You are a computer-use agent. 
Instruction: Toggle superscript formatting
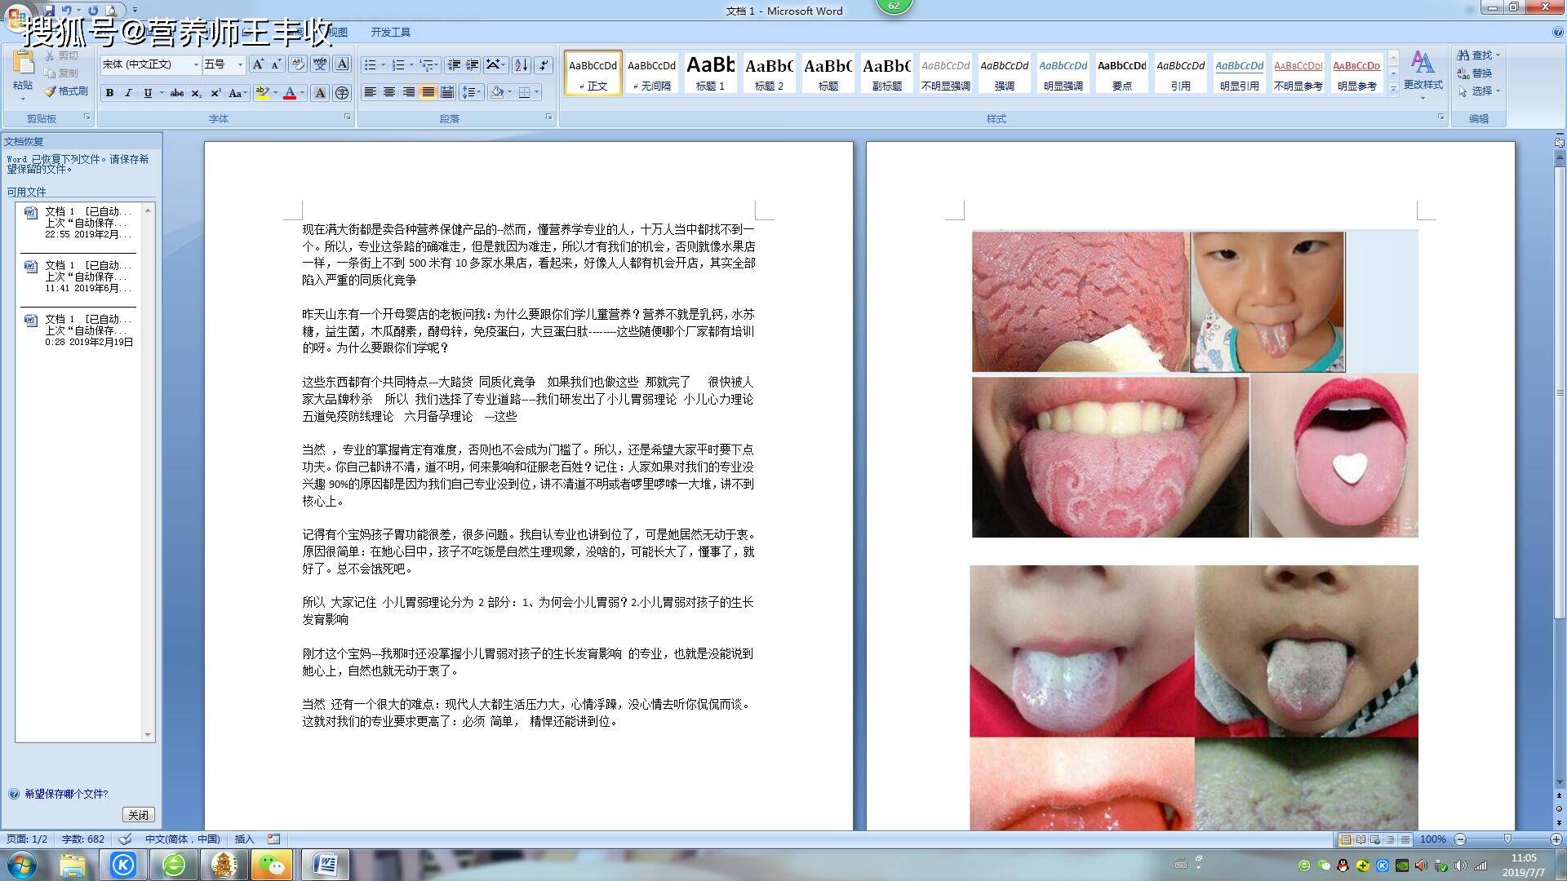click(x=215, y=93)
